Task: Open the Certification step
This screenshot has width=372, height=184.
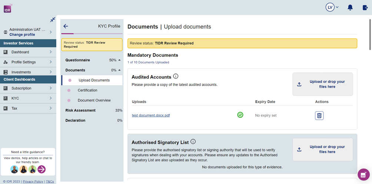Action: tap(87, 90)
